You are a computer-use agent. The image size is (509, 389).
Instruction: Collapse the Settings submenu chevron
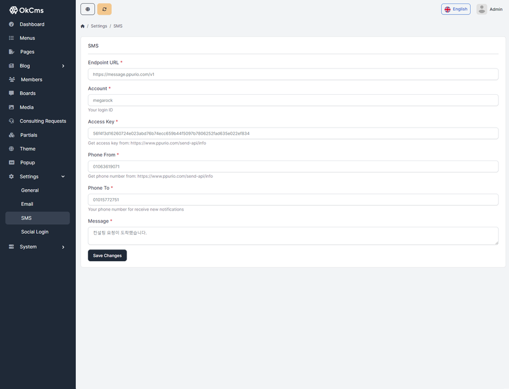click(63, 177)
